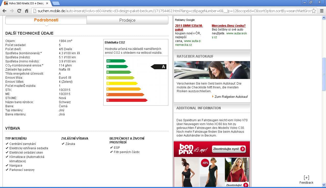Screen dimensions: 326x188
Task: Click info icon beside Euro5 emission class
Action: tap(70, 77)
